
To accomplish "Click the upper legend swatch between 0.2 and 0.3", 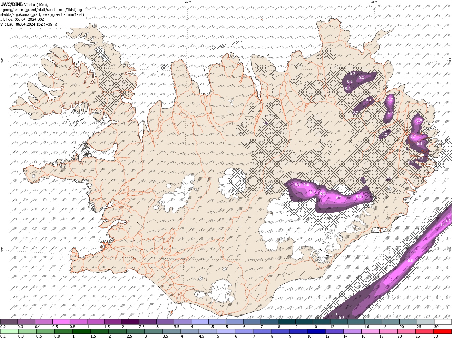I will [x=9, y=322].
